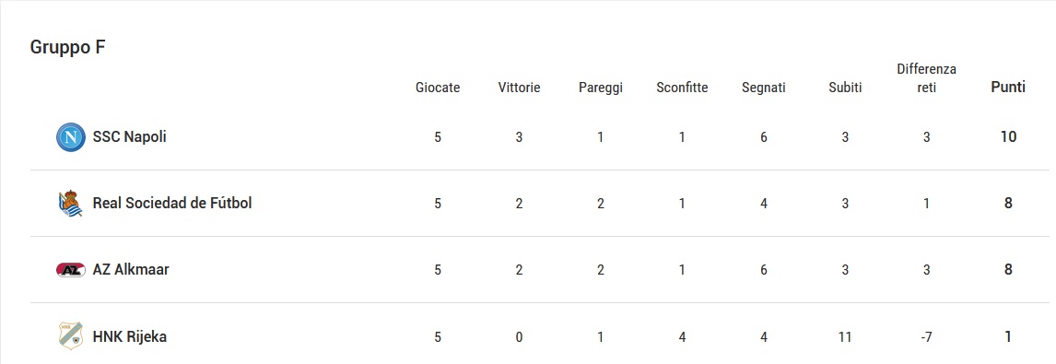Open Real Sociedad de Fútbol team link
This screenshot has width=1056, height=364.
[x=172, y=203]
